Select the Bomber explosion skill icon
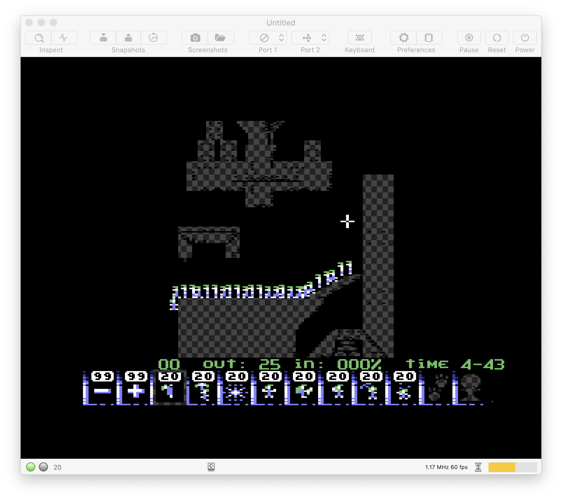The height and width of the screenshot is (500, 562). 236,388
